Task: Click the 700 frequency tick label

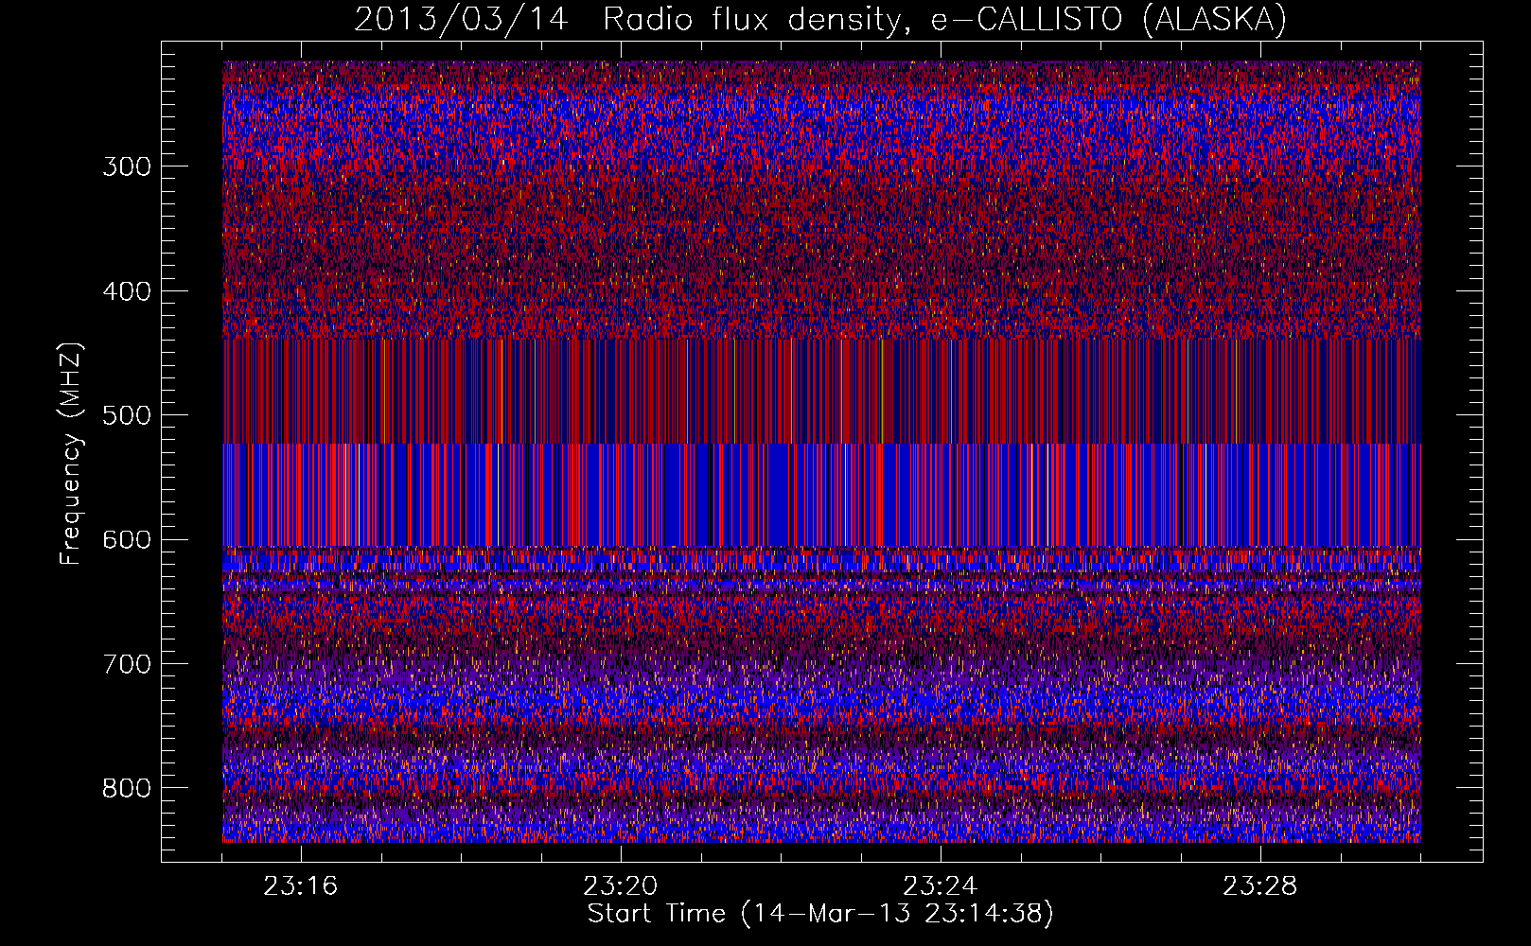Action: tap(127, 664)
